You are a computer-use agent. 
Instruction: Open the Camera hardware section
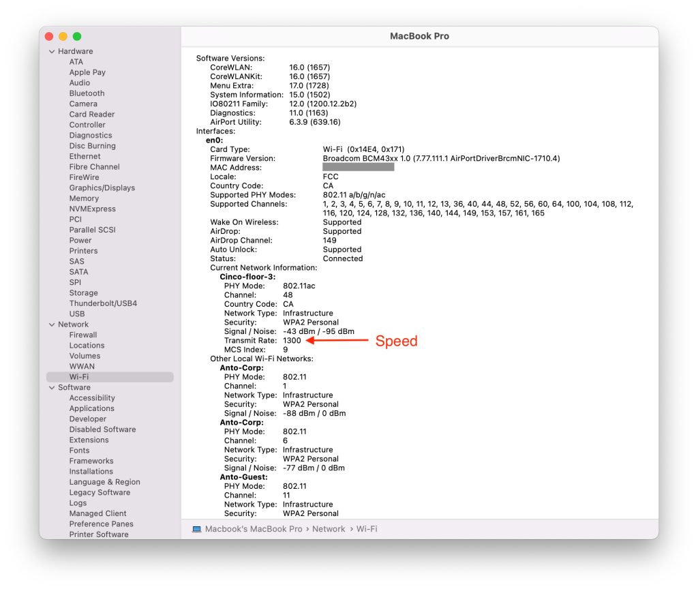click(83, 104)
